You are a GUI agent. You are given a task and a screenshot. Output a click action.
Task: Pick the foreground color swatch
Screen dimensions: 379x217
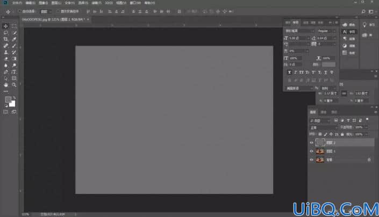pos(8,99)
